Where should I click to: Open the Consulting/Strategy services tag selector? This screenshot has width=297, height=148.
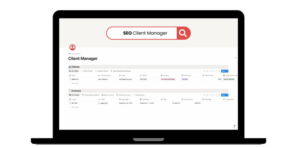click(x=168, y=79)
